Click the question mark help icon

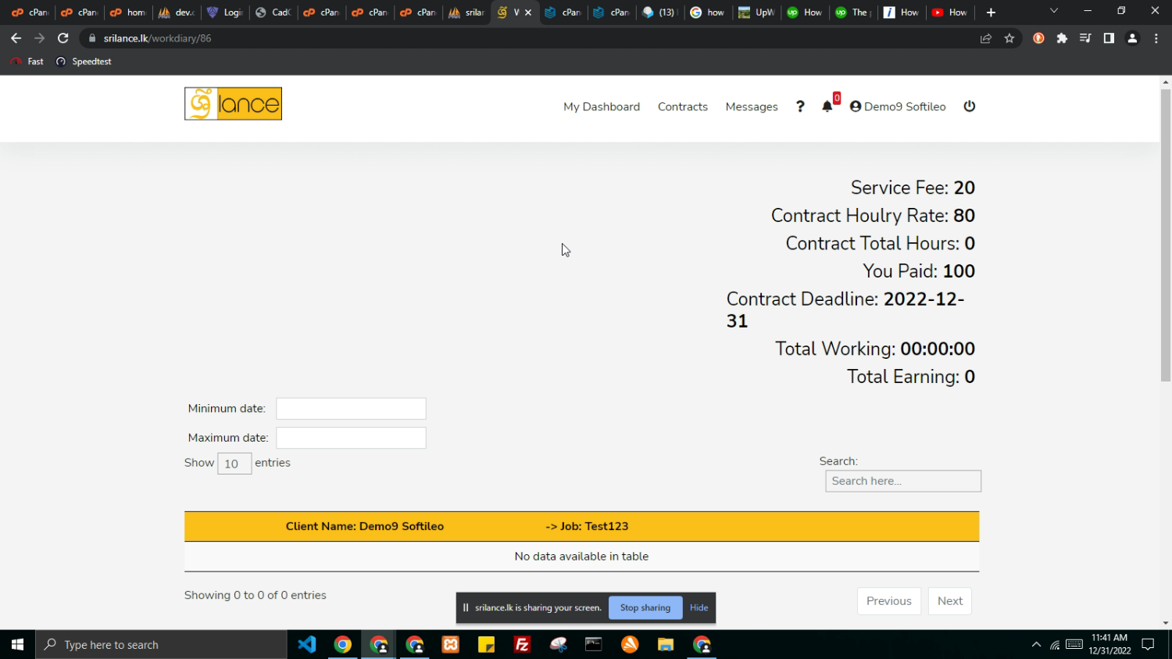coord(800,106)
